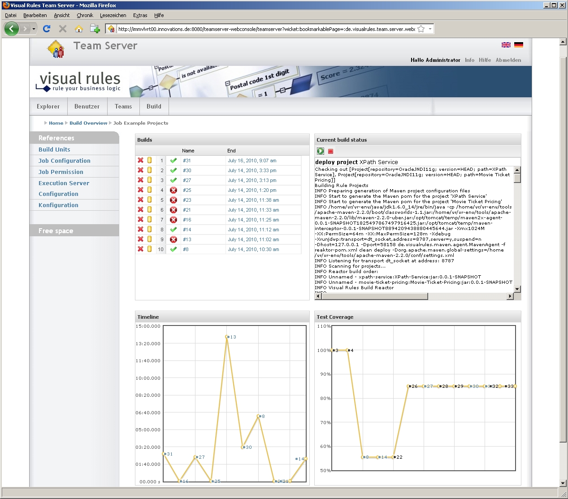Screen dimensions: 568x499
Task: Switch to the Teams tab
Action: pos(123,106)
